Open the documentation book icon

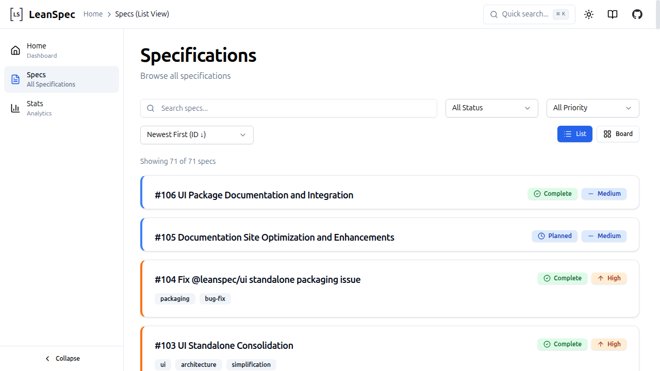pos(612,14)
